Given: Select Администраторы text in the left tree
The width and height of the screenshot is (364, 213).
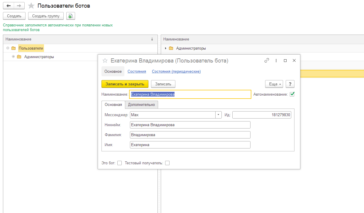Looking at the screenshot, I should (39, 57).
